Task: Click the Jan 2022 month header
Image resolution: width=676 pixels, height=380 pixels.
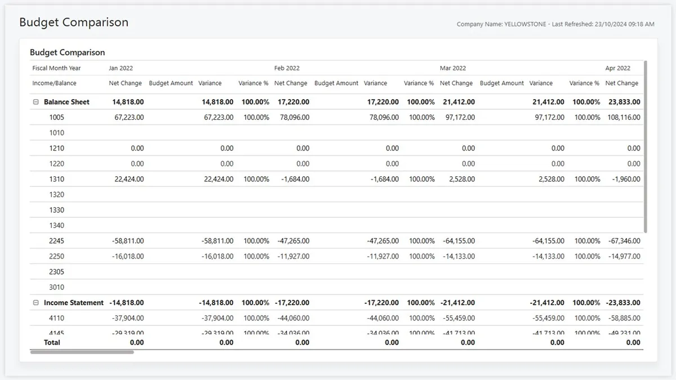Action: tap(121, 68)
